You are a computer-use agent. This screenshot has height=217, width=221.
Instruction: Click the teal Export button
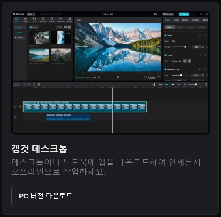[x=184, y=14]
